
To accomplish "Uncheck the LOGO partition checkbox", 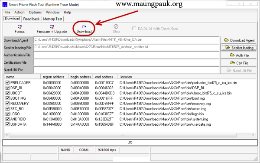I will coord(7,114).
